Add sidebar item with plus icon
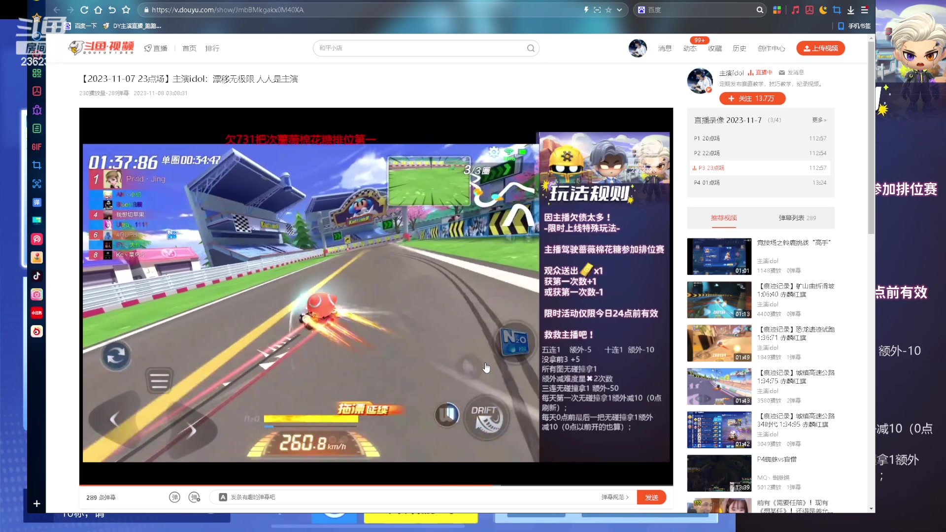946x532 pixels. click(36, 503)
